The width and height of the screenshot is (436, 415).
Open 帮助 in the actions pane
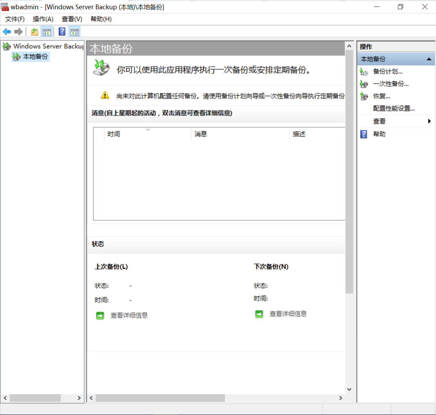379,134
